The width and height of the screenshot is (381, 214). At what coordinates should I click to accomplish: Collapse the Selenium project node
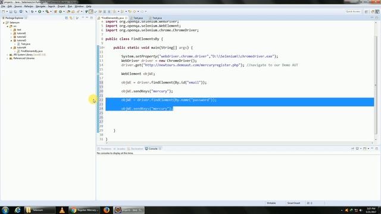coord(4,23)
